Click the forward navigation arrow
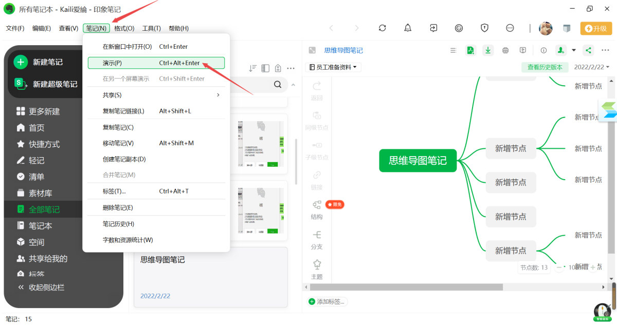The width and height of the screenshot is (617, 327). [357, 28]
